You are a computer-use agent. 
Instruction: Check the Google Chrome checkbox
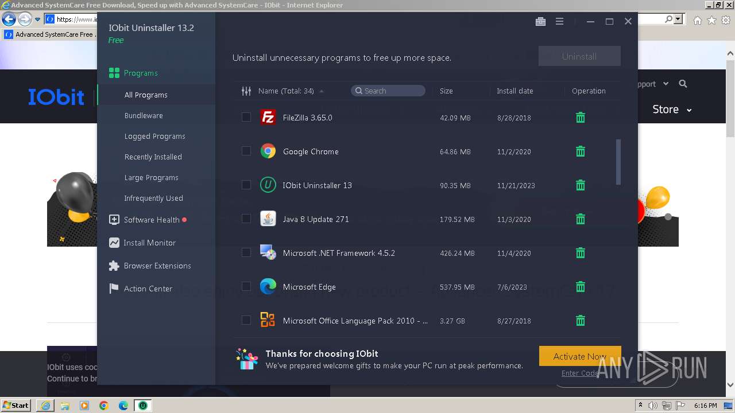tap(246, 151)
